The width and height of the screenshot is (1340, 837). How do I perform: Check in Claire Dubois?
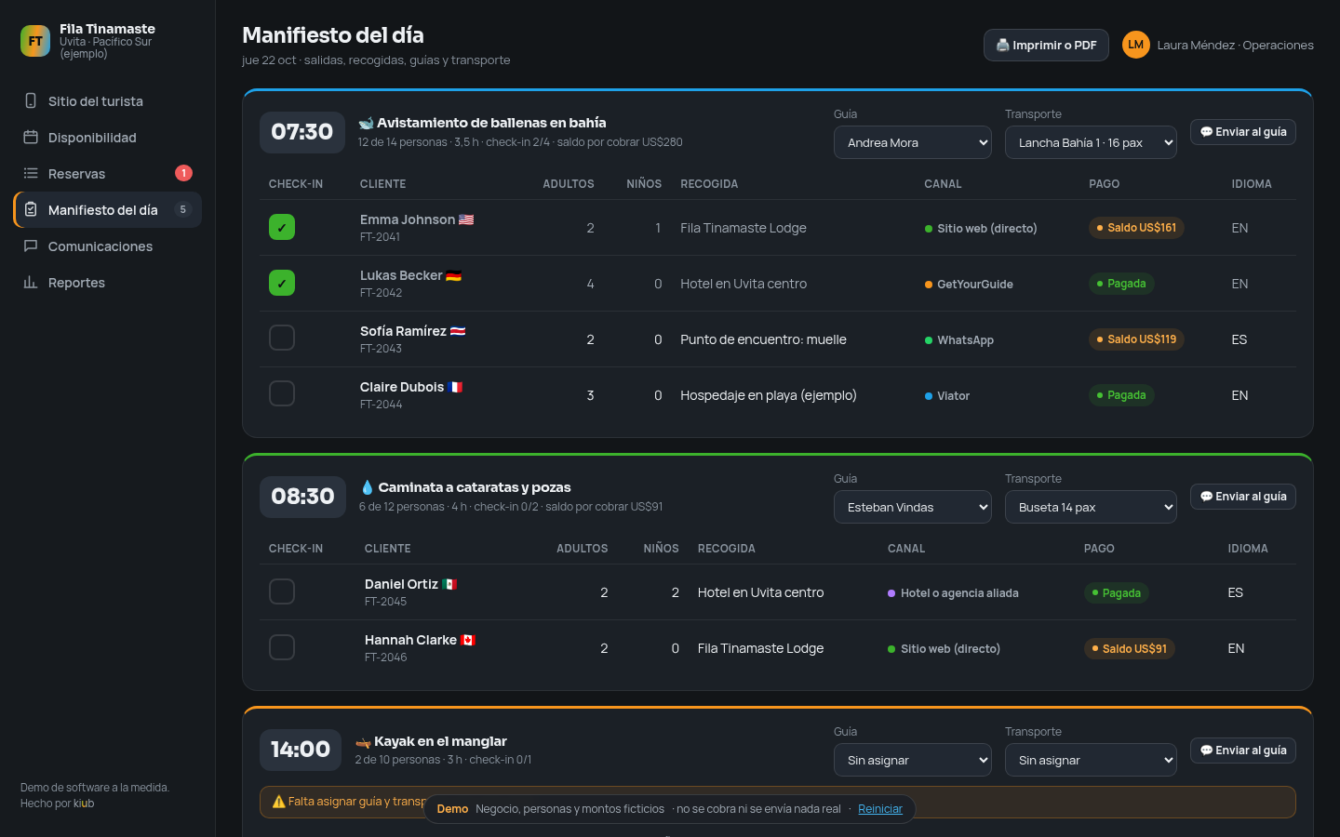[x=282, y=393]
